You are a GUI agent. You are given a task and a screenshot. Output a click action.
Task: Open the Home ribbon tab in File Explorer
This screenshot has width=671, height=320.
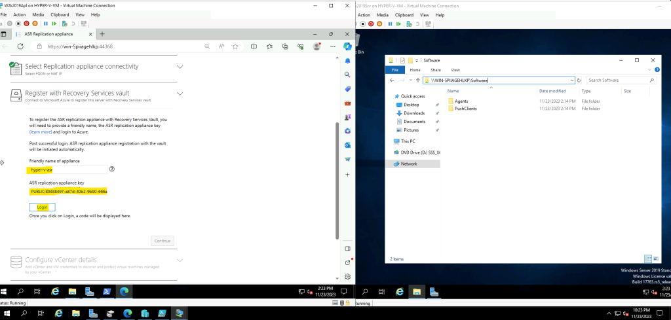(415, 70)
